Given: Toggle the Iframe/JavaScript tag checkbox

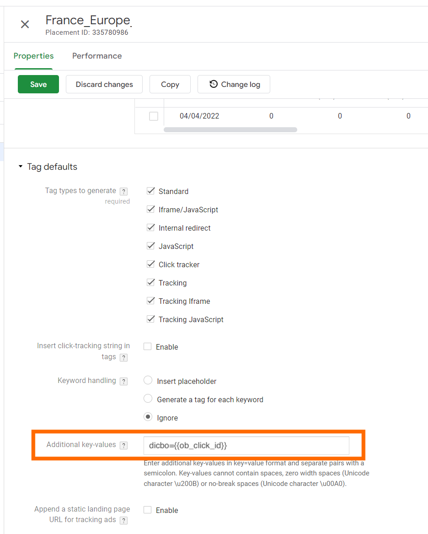Looking at the screenshot, I should (151, 209).
